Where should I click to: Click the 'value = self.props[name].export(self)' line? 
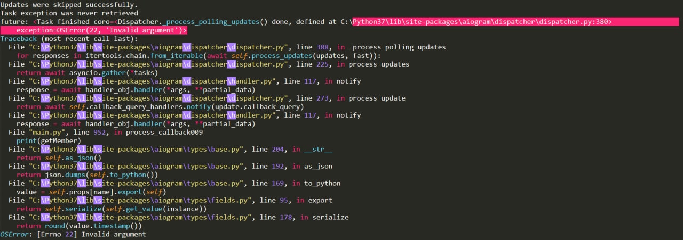(91, 192)
